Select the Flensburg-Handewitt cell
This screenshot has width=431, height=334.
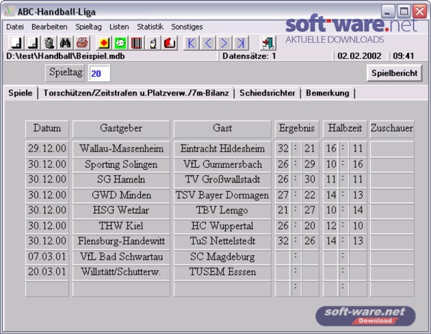click(x=121, y=241)
